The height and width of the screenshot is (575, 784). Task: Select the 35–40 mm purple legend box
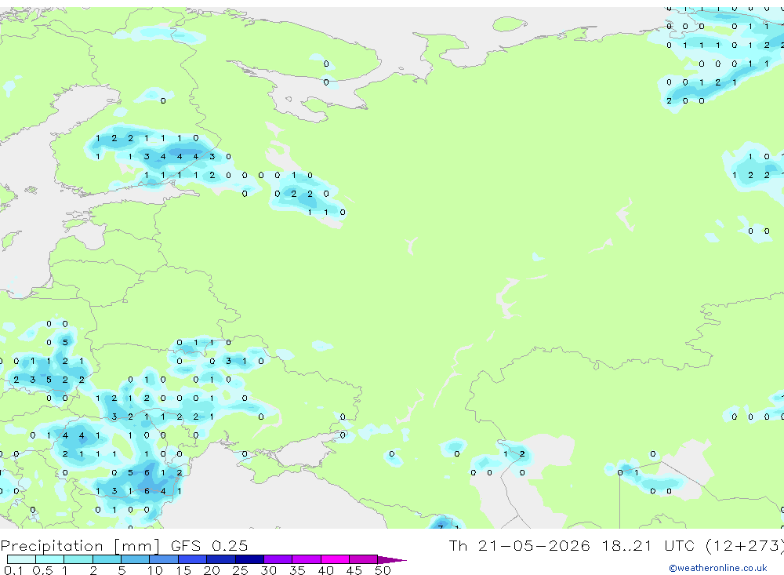(307, 559)
